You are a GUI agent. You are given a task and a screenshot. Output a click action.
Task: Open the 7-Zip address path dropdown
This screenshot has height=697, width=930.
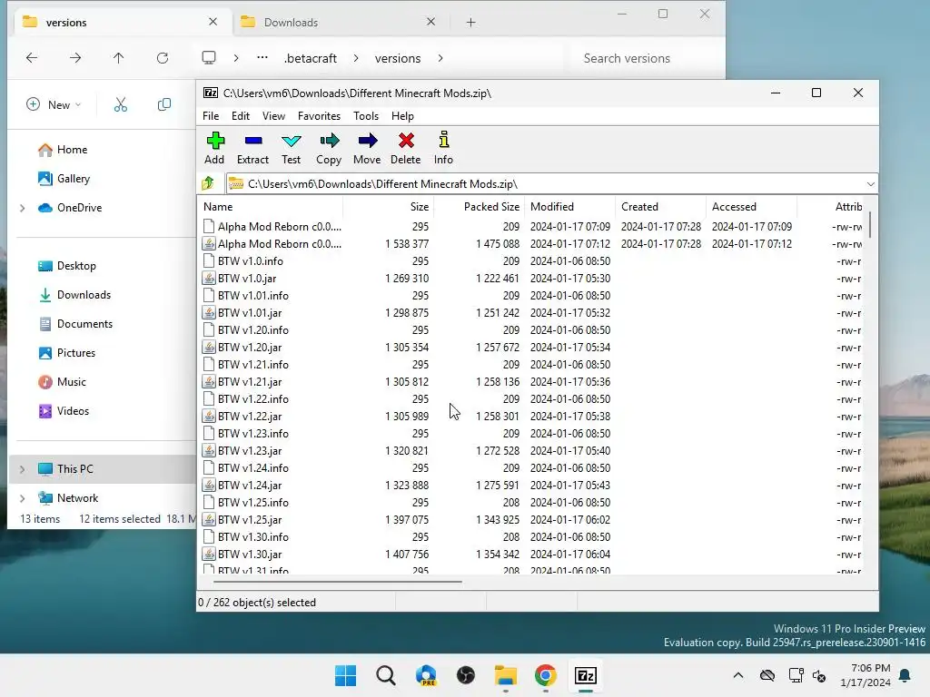tap(870, 183)
